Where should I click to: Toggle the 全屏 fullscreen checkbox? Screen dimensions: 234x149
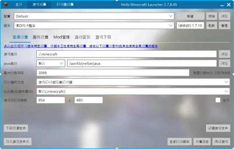point(218,100)
